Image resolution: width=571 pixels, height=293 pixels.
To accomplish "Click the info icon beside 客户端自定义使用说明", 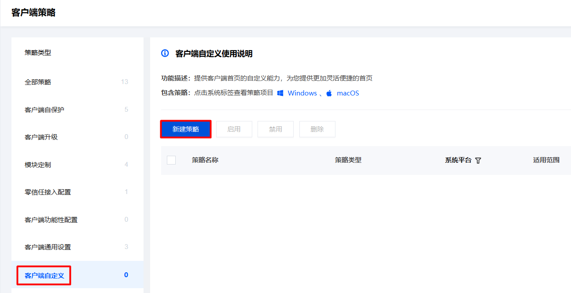I will (165, 53).
